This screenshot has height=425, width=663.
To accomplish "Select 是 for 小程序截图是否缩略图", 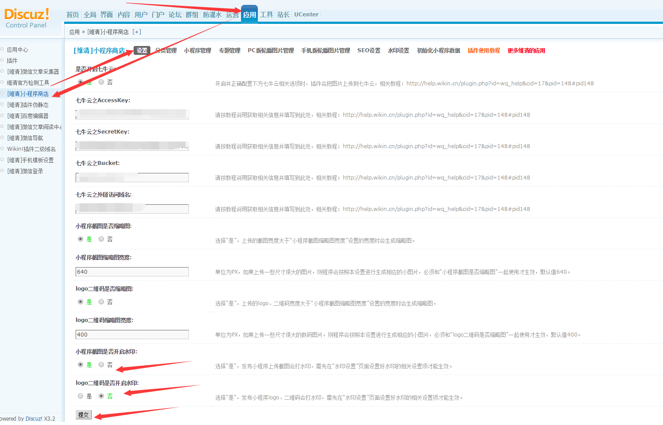I will [80, 239].
